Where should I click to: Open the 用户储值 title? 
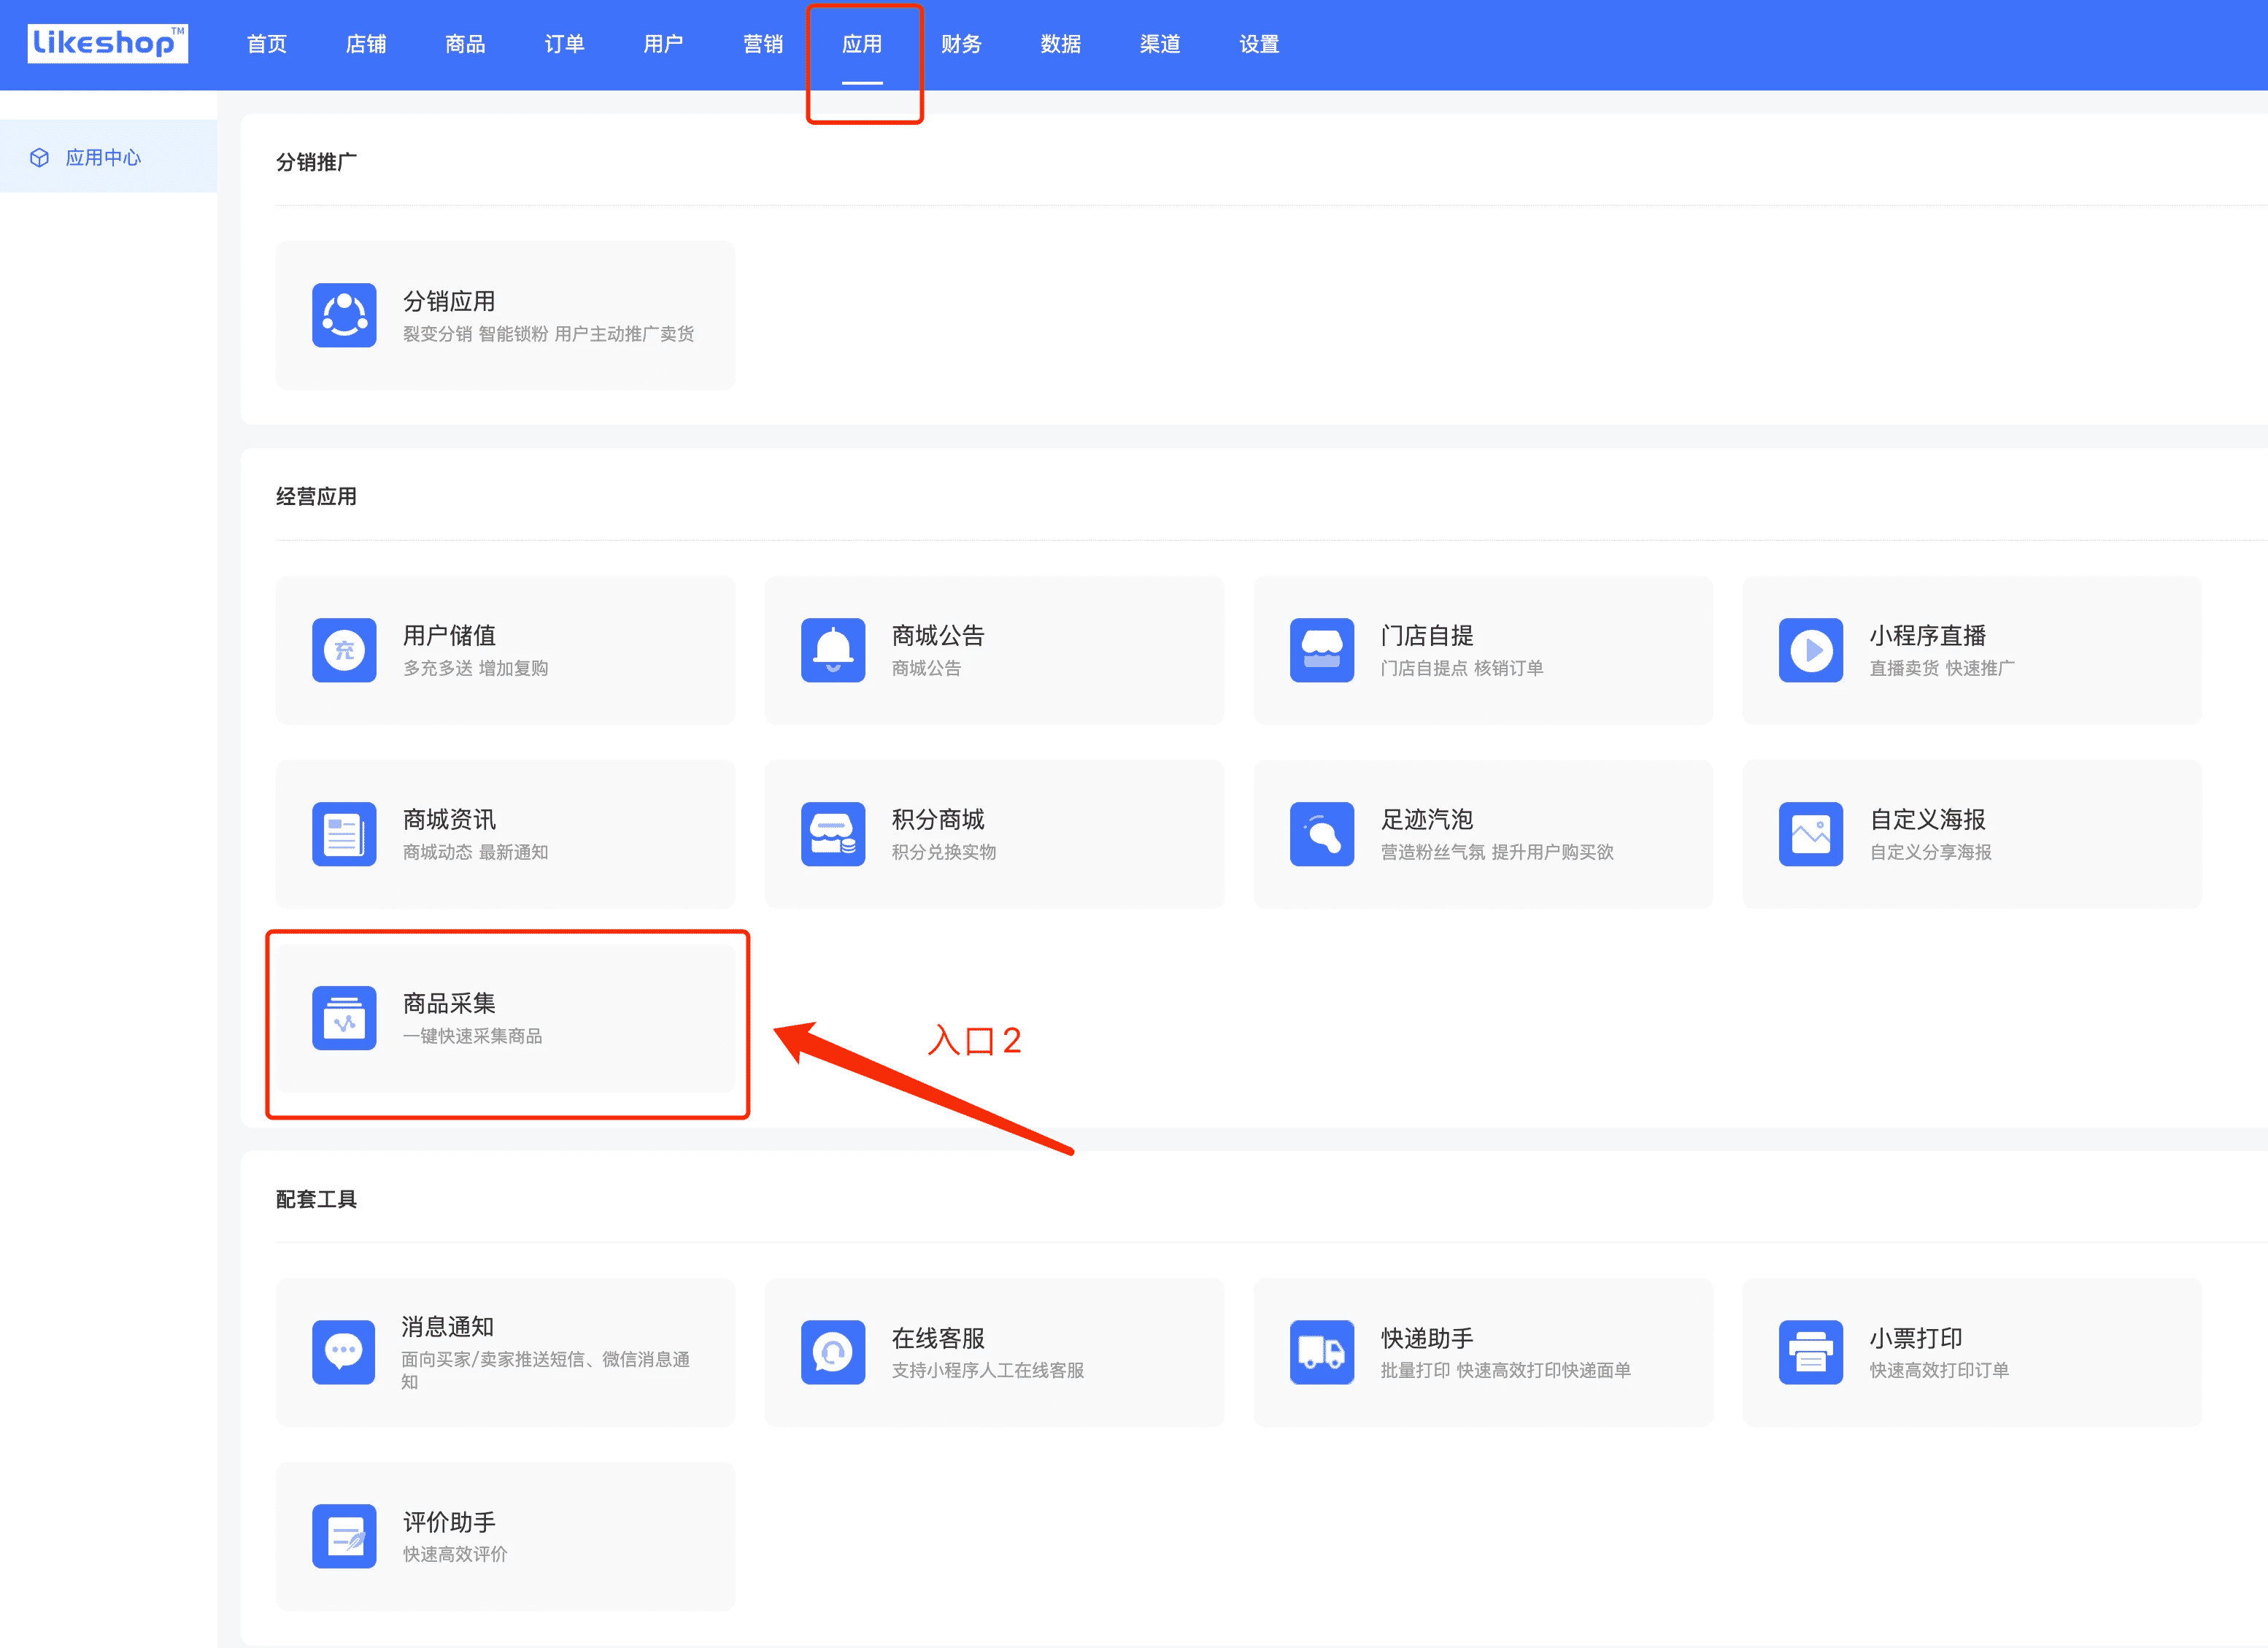(x=449, y=635)
